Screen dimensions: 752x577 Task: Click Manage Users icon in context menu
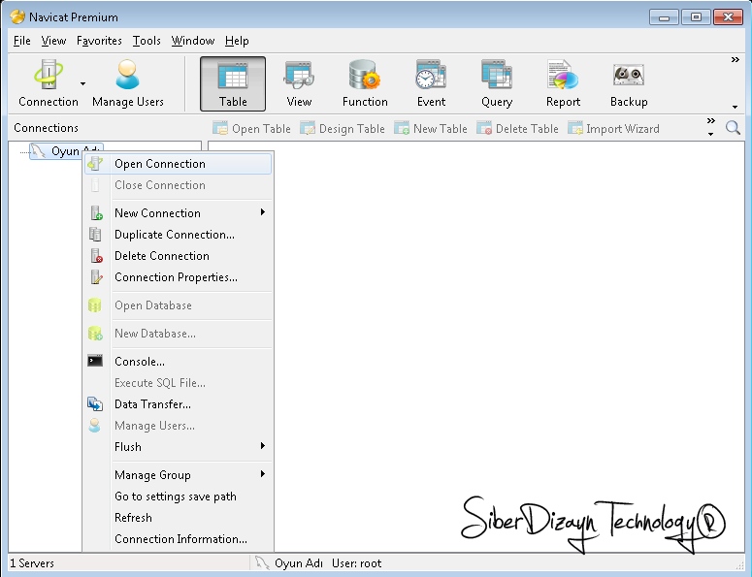point(94,426)
